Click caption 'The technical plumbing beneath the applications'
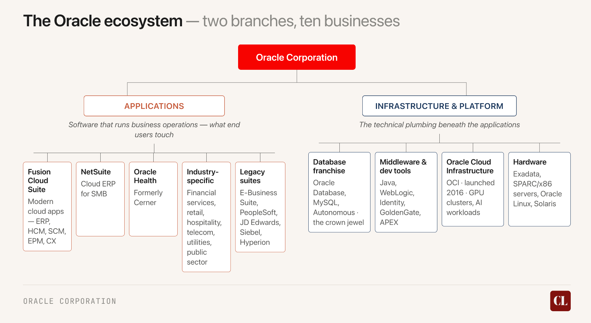 coord(439,125)
